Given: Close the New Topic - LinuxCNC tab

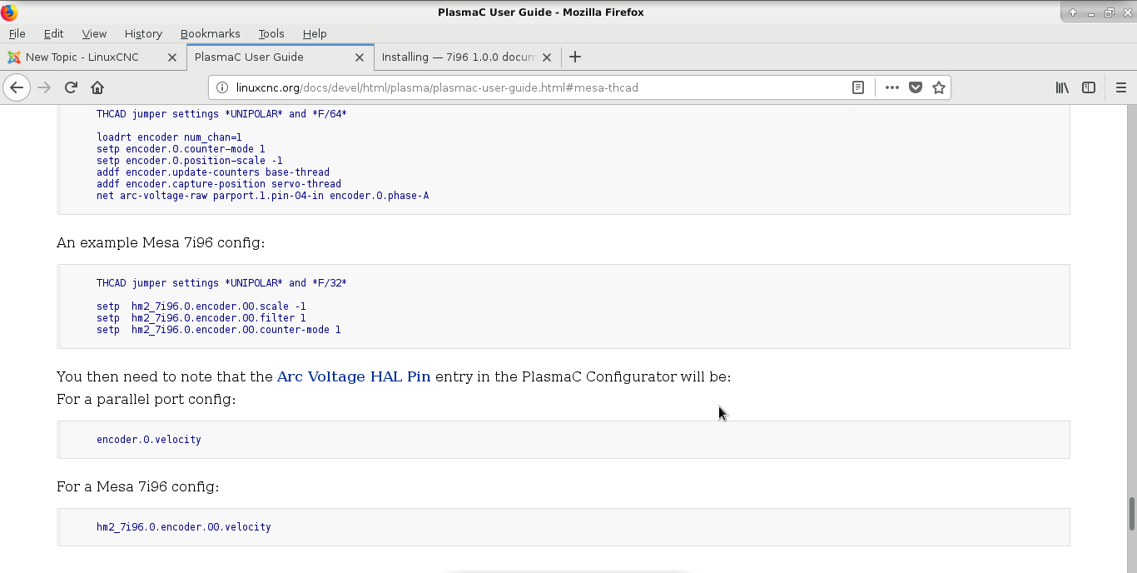Looking at the screenshot, I should click(172, 57).
